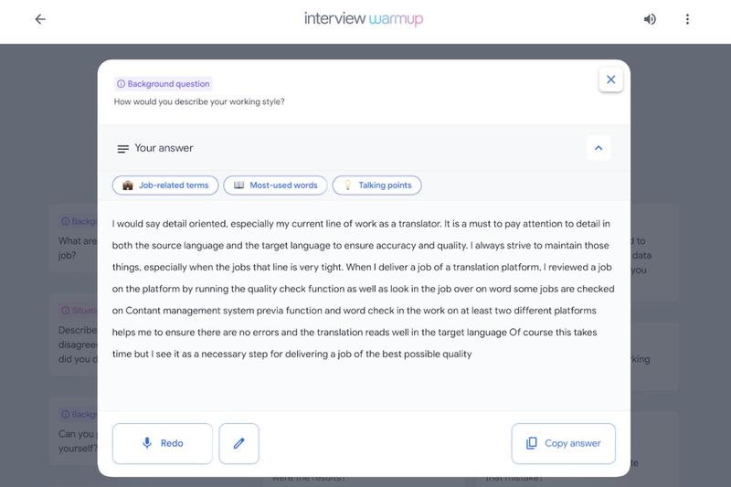The height and width of the screenshot is (487, 731).
Task: Open the three-dot more options menu
Action: (x=687, y=19)
